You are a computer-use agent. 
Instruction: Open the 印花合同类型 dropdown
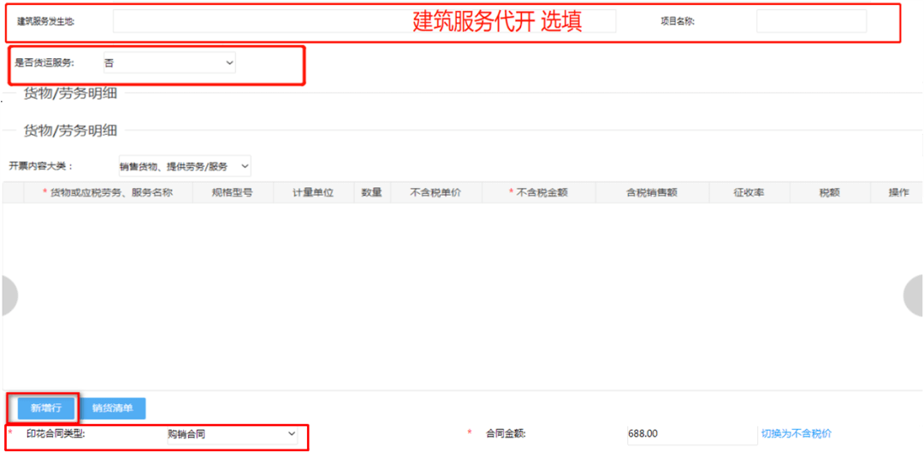232,434
